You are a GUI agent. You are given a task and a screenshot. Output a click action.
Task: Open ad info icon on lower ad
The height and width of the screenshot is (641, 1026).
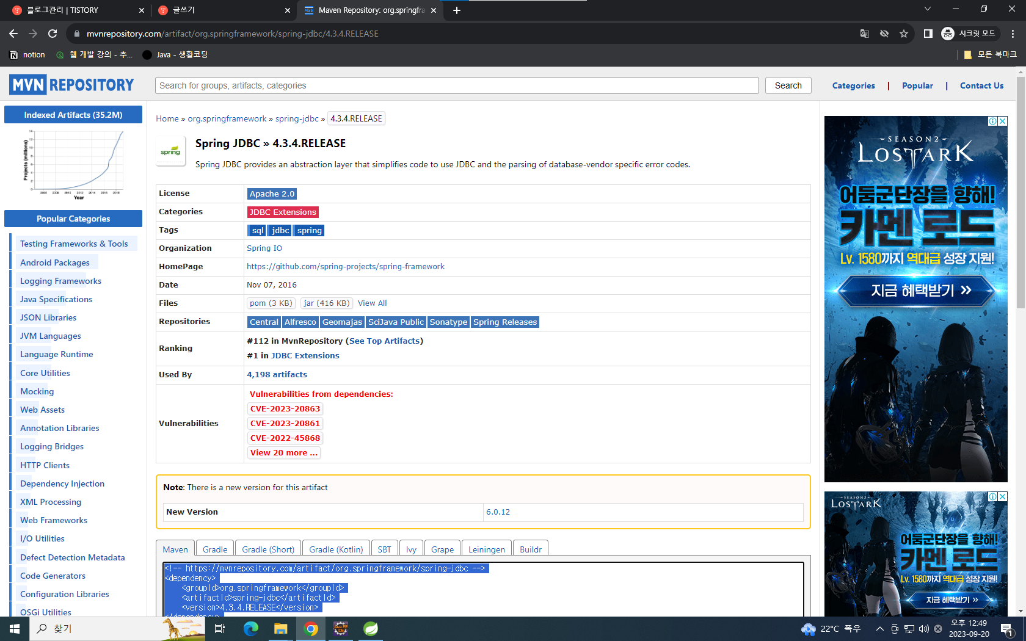click(x=993, y=496)
